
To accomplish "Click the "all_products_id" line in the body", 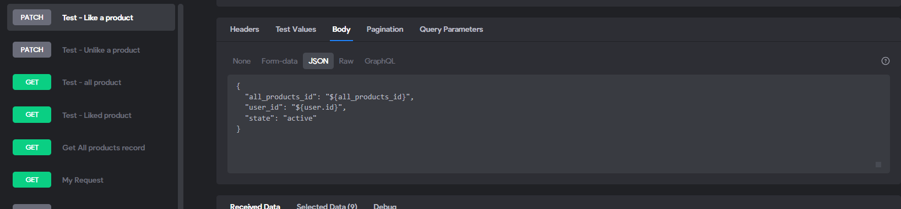I will click(x=329, y=97).
